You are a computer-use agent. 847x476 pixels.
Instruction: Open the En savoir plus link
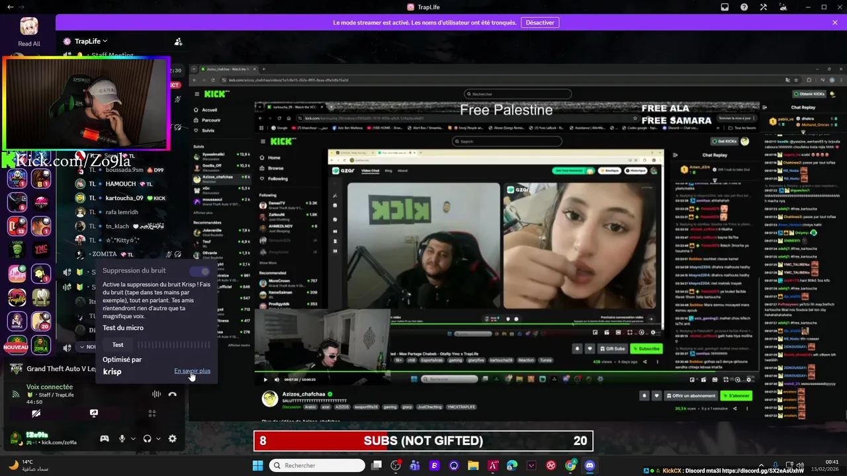192,371
